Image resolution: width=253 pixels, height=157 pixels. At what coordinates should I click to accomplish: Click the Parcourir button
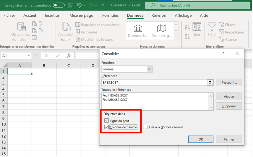(x=229, y=82)
